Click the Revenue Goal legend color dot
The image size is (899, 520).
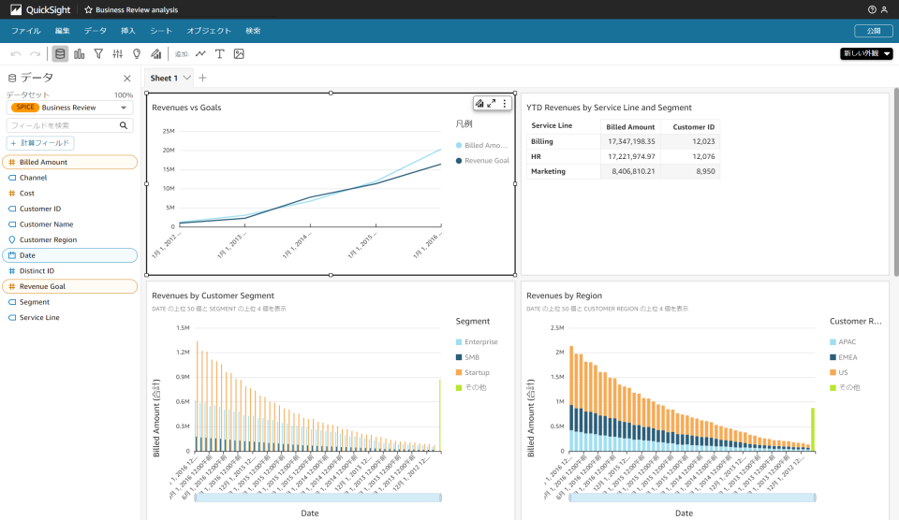(459, 161)
